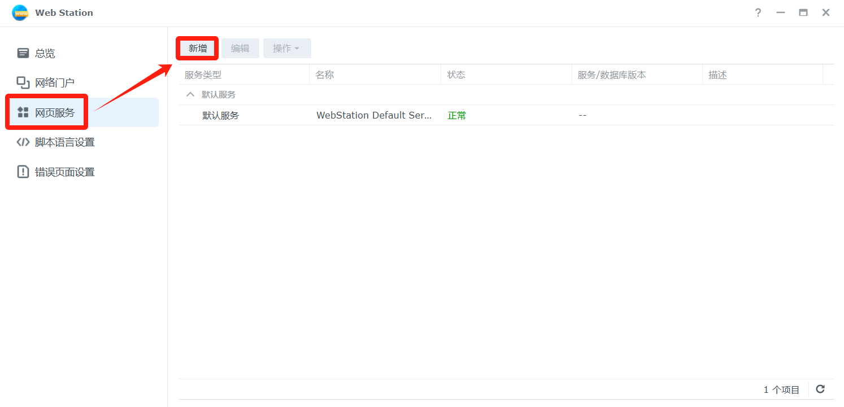
Task: Open the 脚本语言设置 section
Action: [64, 142]
